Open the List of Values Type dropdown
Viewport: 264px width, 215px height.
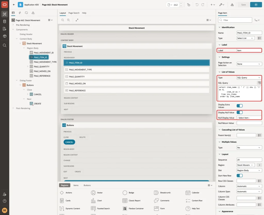tap(249, 78)
